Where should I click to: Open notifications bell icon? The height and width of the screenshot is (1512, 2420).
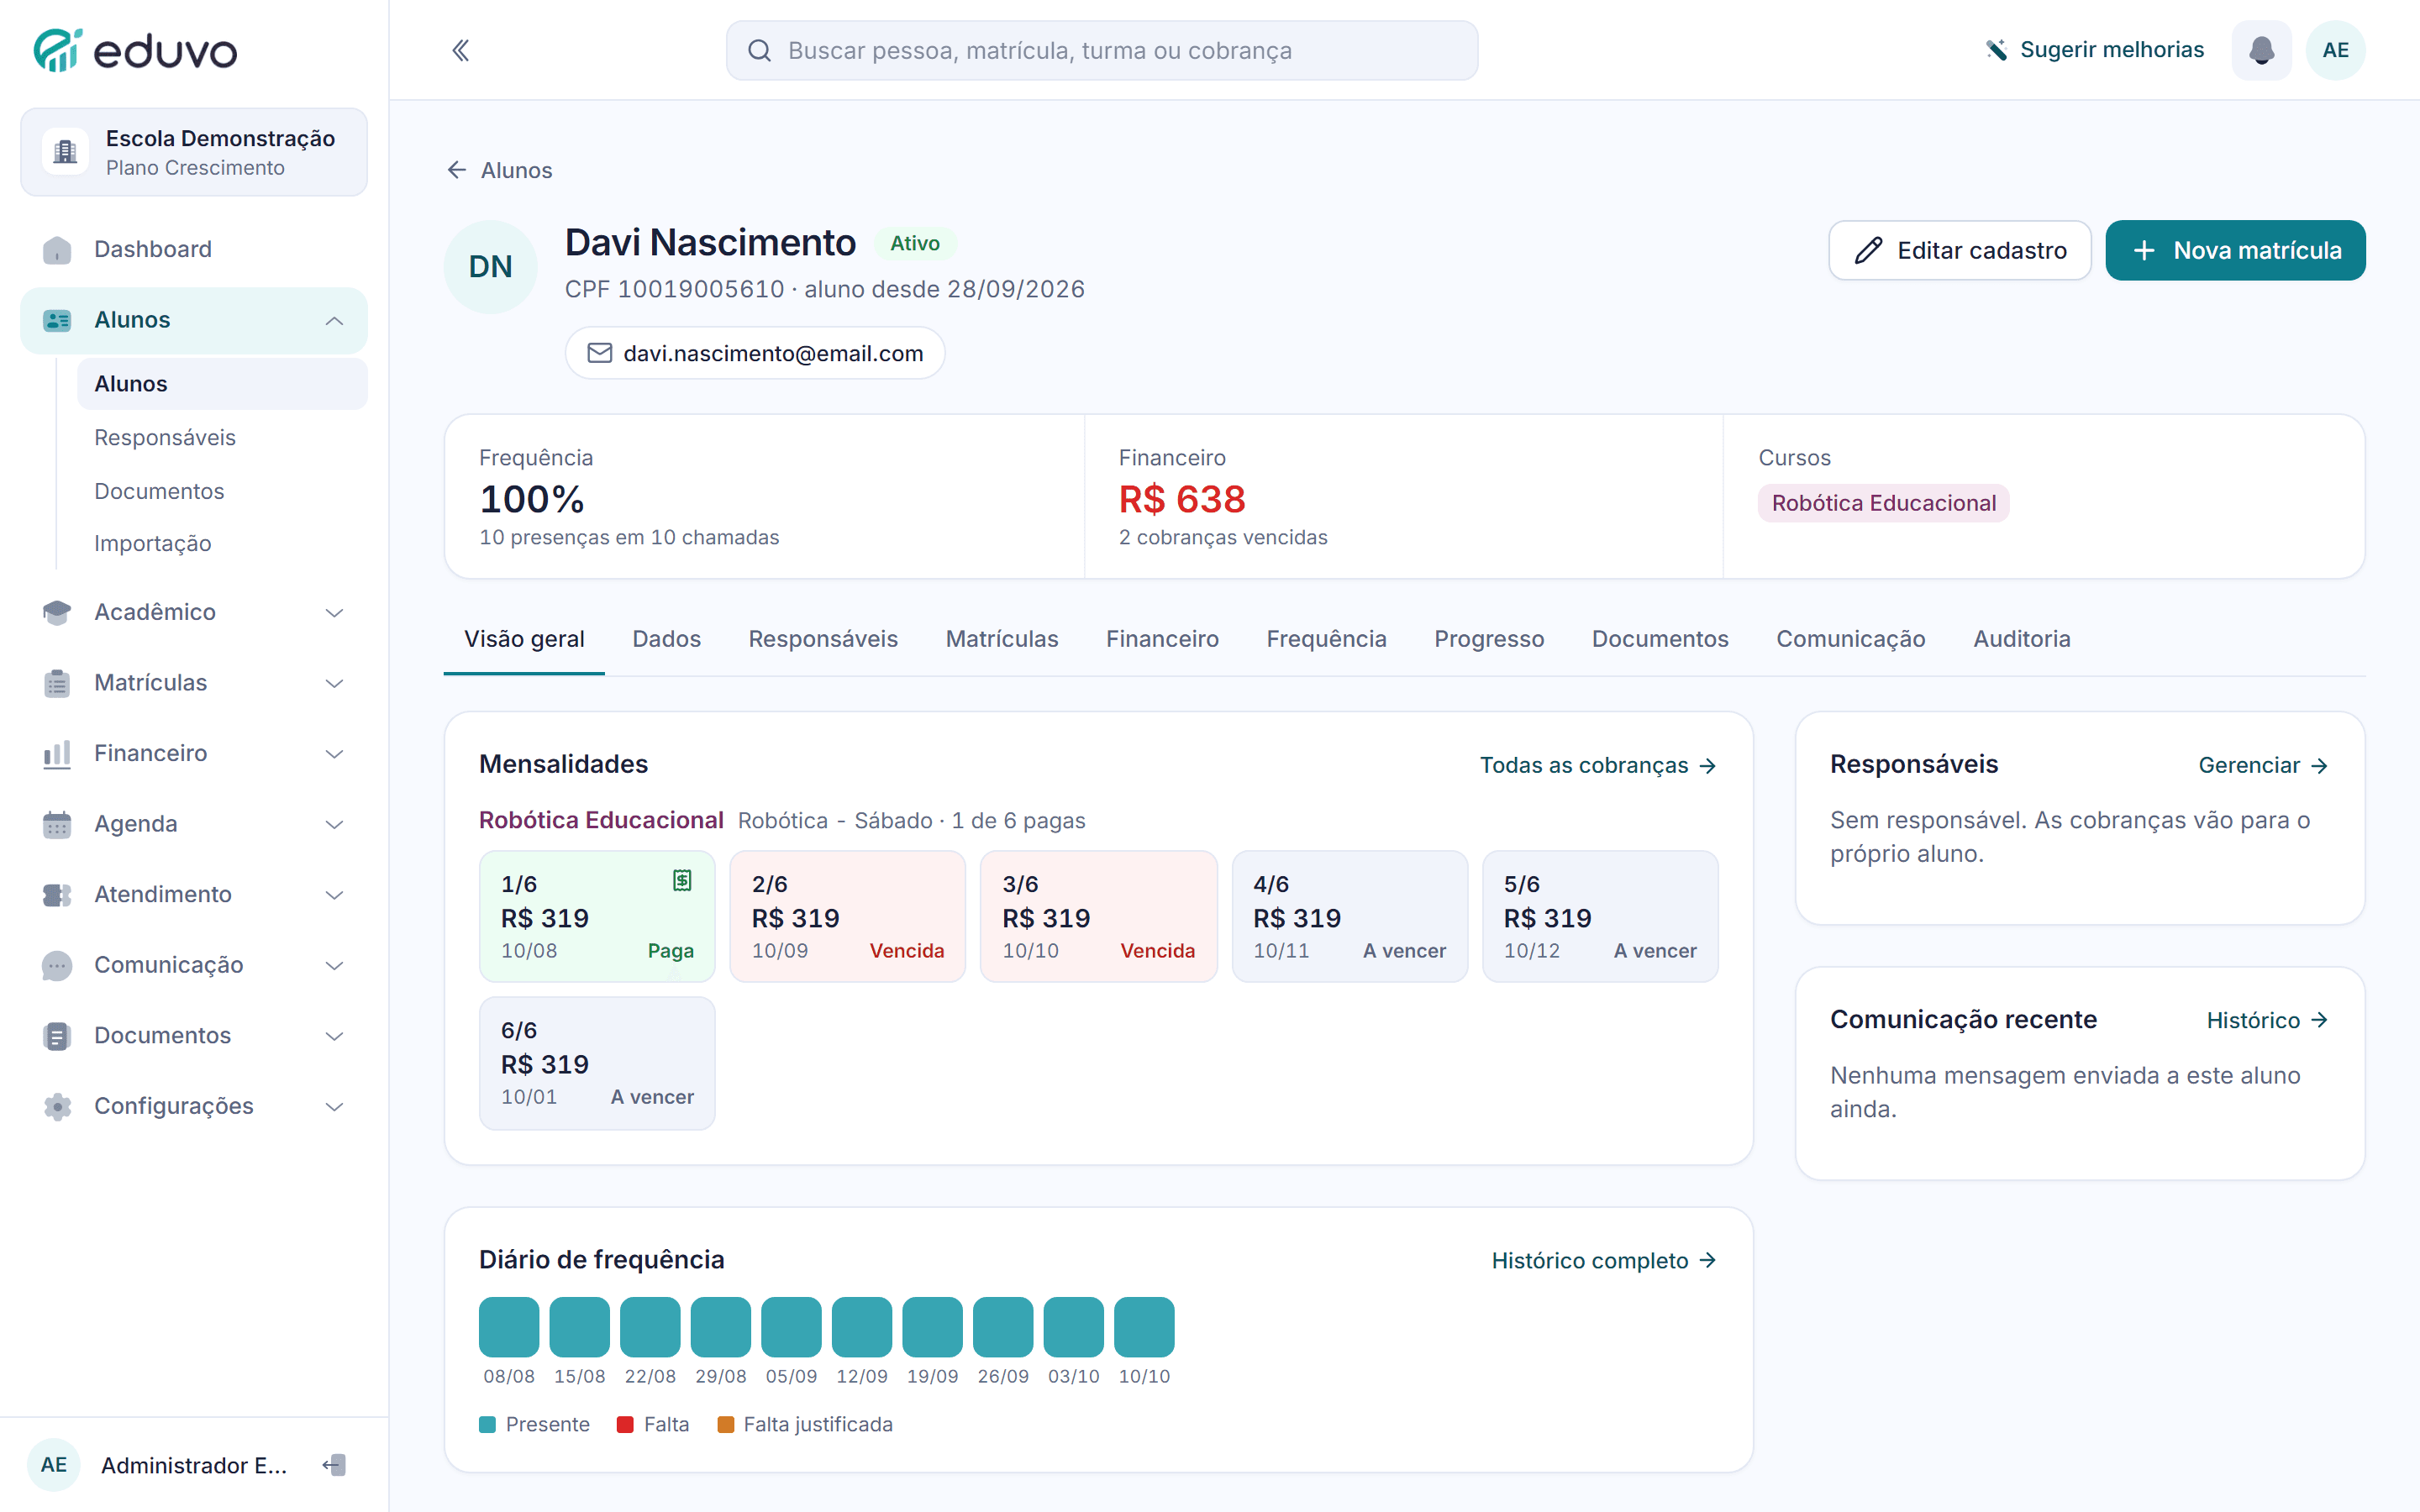2261,50
